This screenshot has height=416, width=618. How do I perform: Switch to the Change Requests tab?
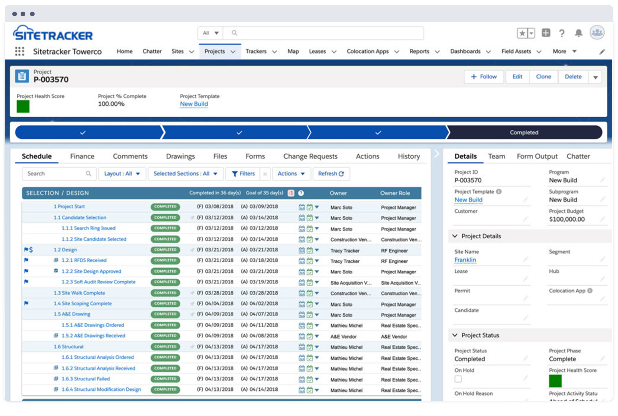(x=310, y=156)
